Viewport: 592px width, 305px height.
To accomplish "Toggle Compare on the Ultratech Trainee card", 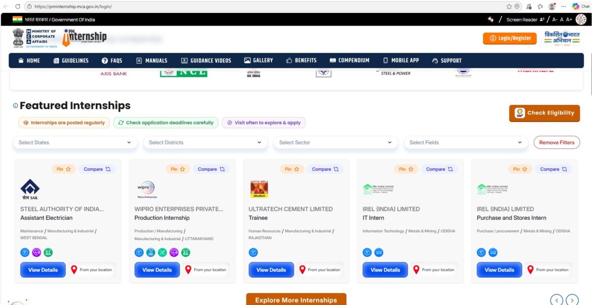I will [325, 169].
